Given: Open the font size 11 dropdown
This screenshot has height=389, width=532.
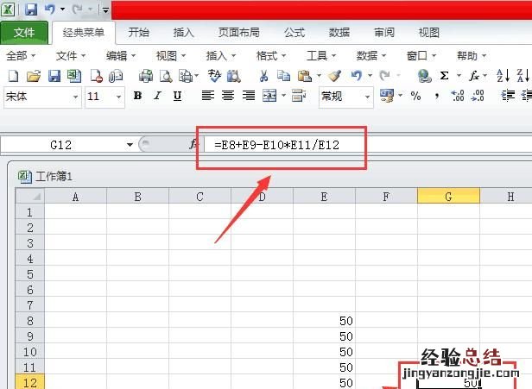Looking at the screenshot, I should tap(119, 97).
